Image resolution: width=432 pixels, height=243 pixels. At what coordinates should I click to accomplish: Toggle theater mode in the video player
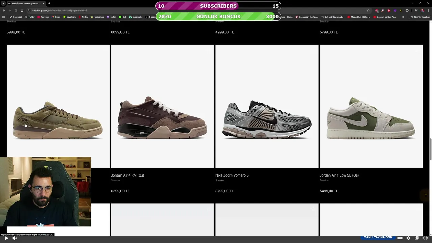pyautogui.click(x=400, y=238)
